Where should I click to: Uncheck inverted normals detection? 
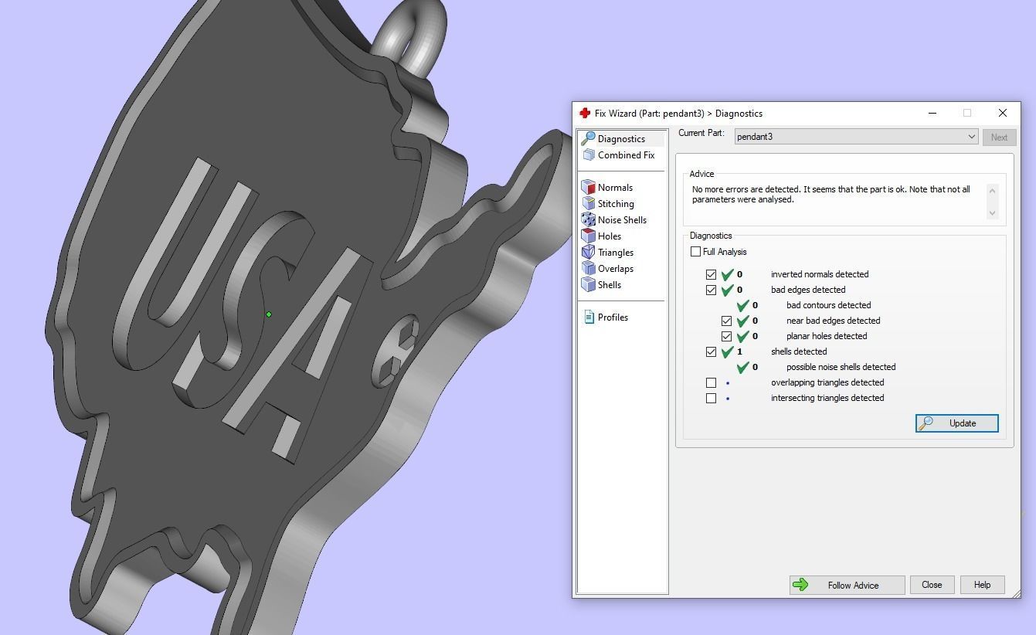point(711,274)
